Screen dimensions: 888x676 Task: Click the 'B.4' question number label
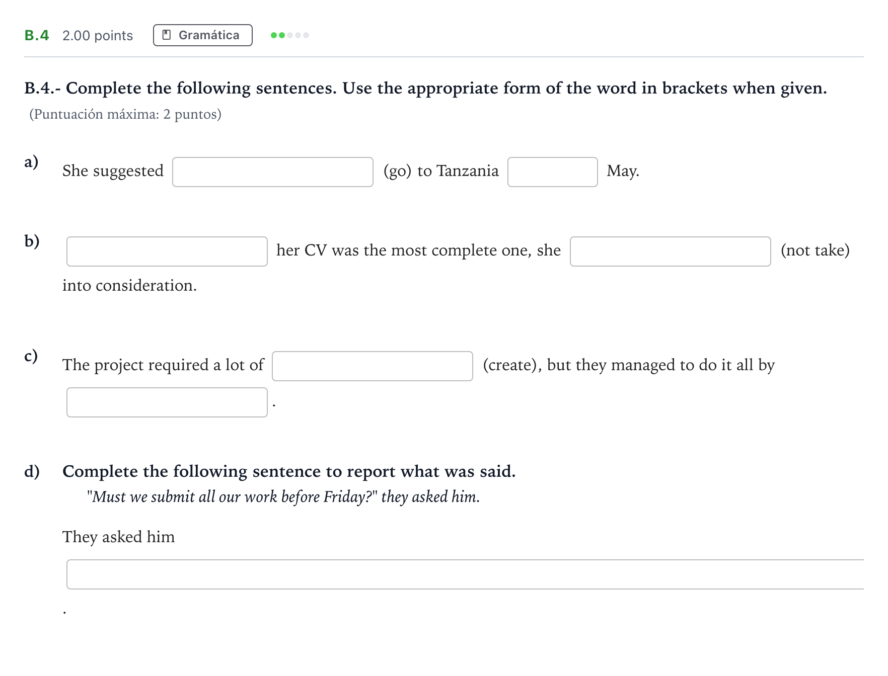click(x=37, y=35)
